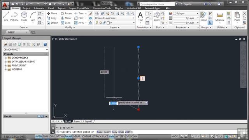This screenshot has height=140, width=249.
Task: Click the ByLayer object color swatch
Action: pos(174,14)
